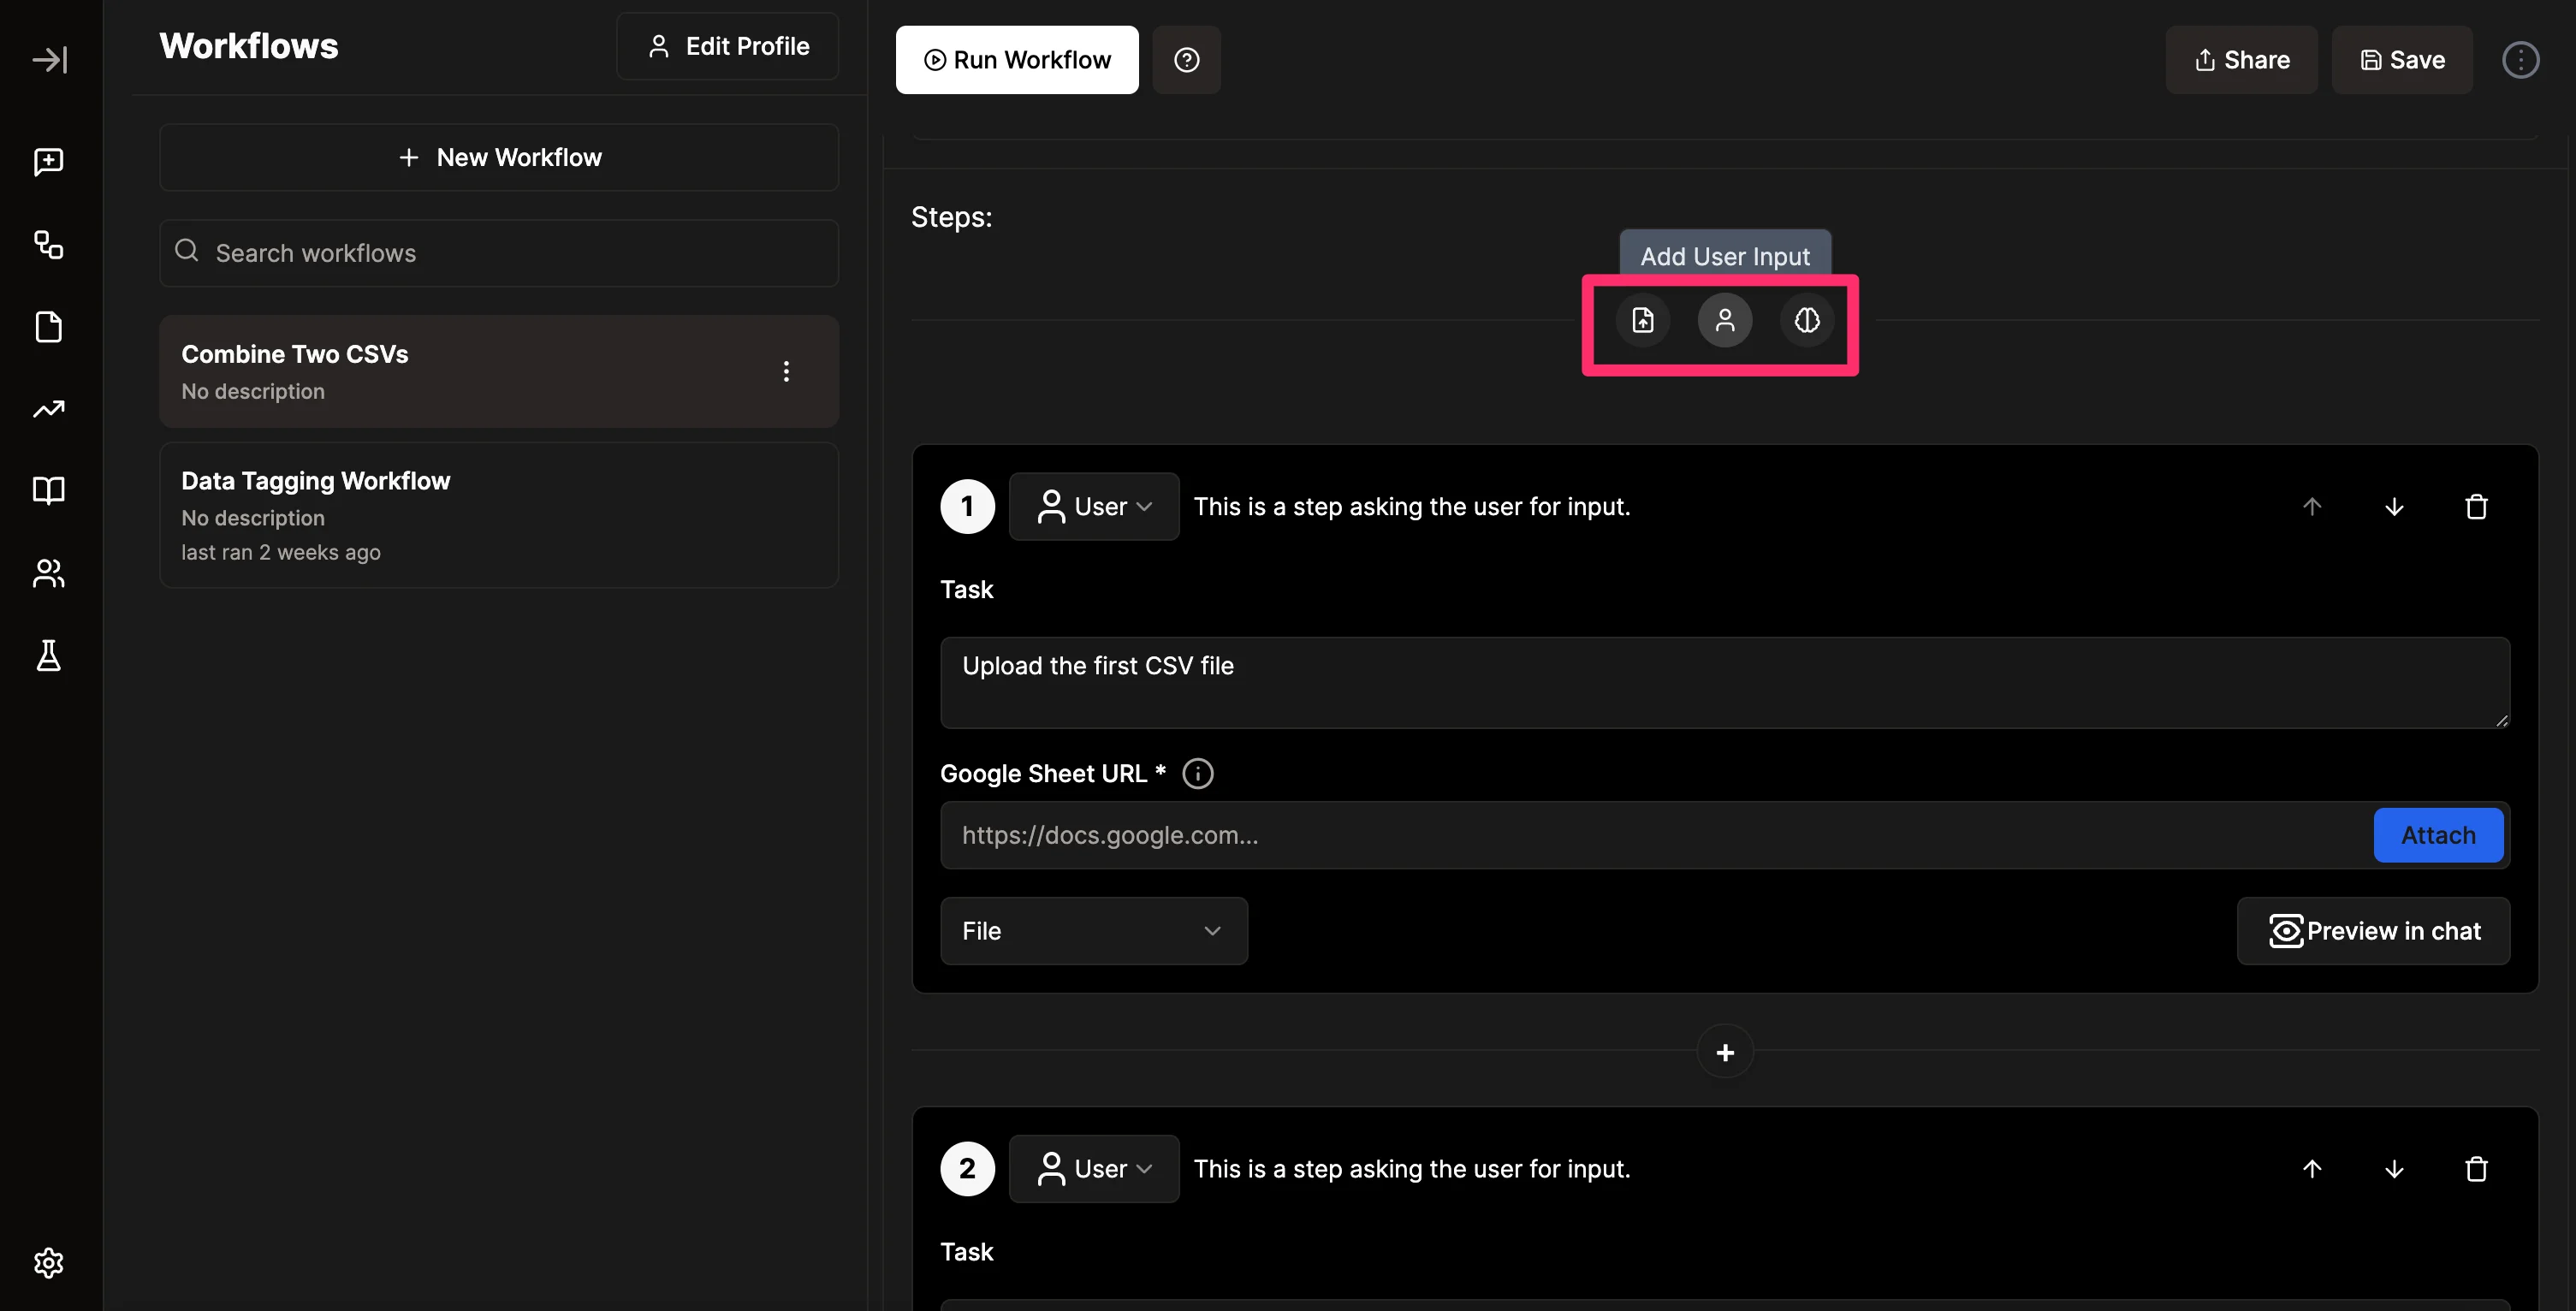Click the Run Workflow button
The height and width of the screenshot is (1311, 2576).
click(1016, 60)
